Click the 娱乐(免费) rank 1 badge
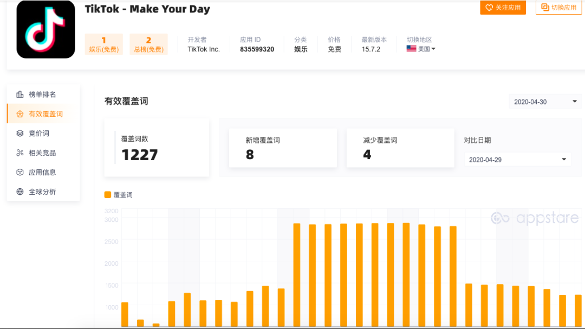585x329 pixels. [103, 44]
